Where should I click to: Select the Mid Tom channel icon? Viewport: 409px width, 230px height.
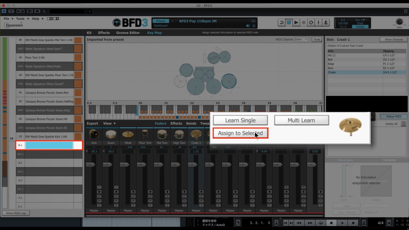(162, 134)
